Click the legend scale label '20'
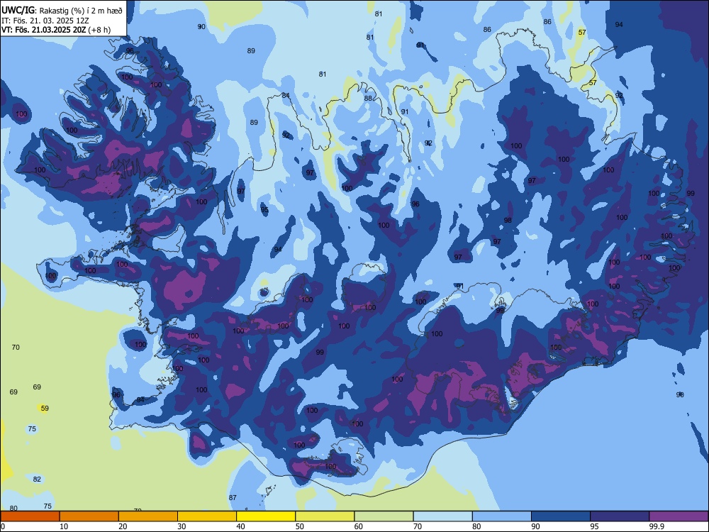 [x=123, y=526]
